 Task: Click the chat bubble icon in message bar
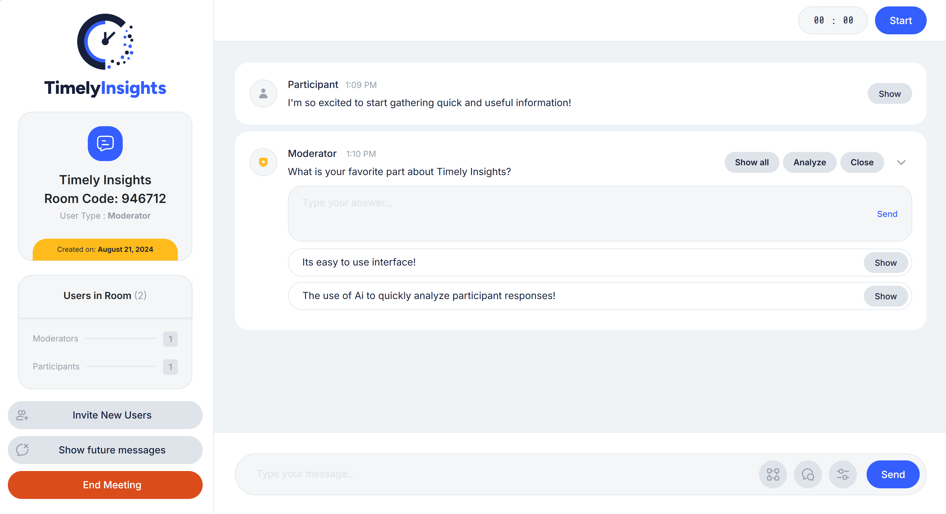click(x=808, y=474)
